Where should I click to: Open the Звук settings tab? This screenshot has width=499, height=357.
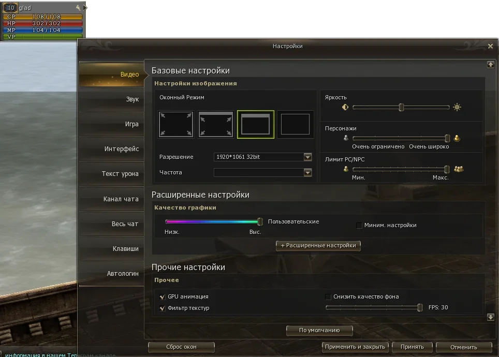112,99
